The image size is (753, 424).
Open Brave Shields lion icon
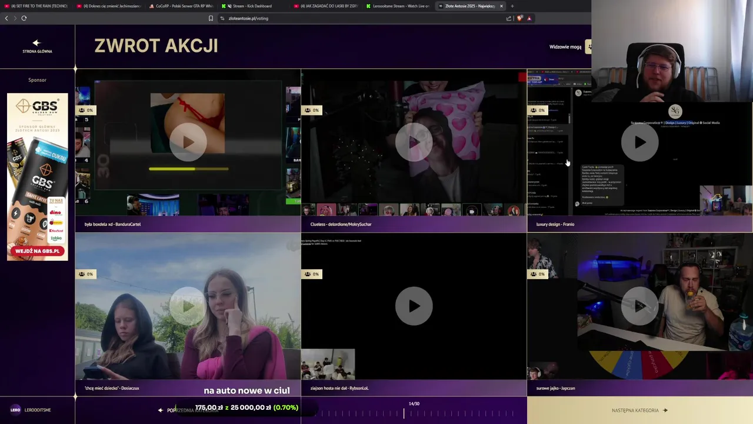(520, 18)
